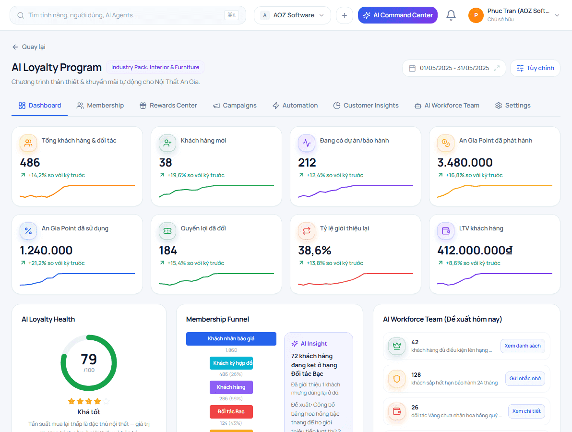Click the sparkle icon in AI Command Center
Screen dimensions: 572x432
(367, 15)
